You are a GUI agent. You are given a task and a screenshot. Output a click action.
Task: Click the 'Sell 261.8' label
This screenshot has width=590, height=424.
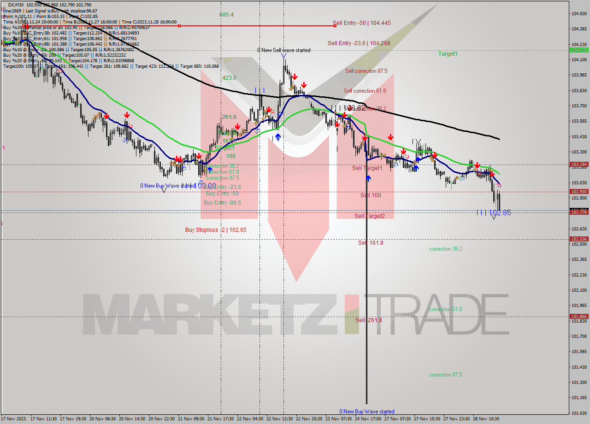[x=368, y=320]
